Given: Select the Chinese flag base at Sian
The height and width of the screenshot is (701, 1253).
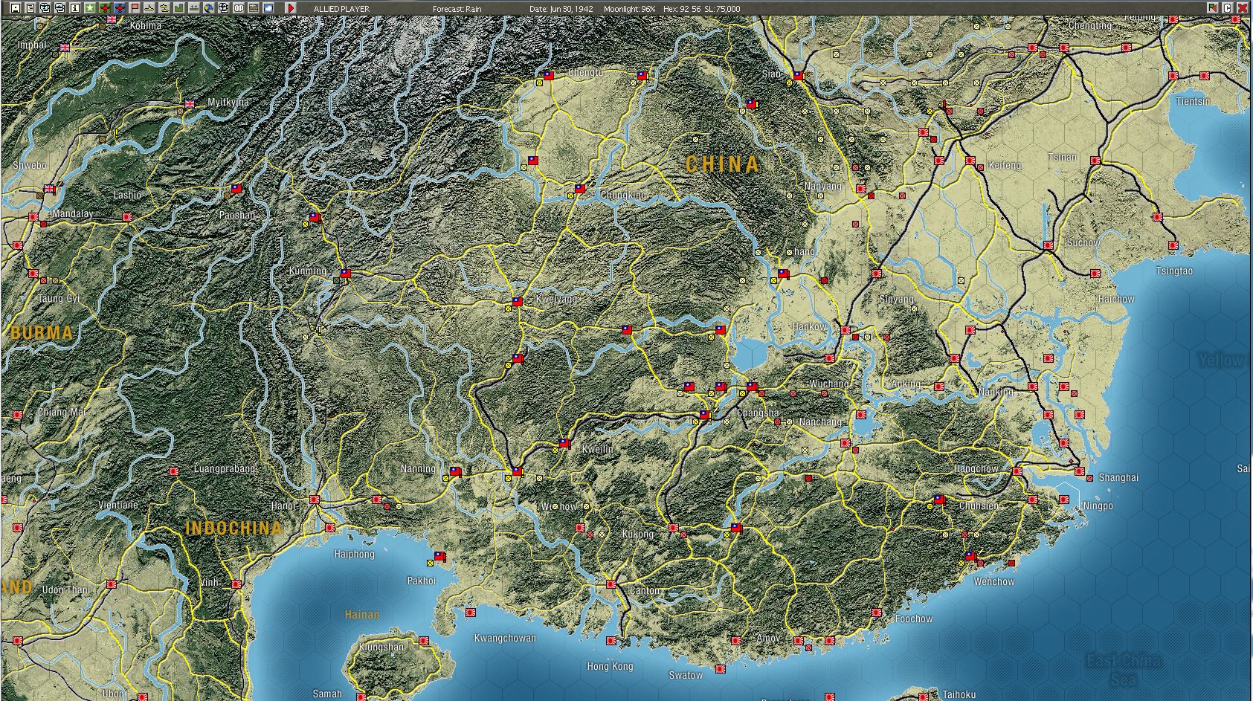Looking at the screenshot, I should [799, 75].
